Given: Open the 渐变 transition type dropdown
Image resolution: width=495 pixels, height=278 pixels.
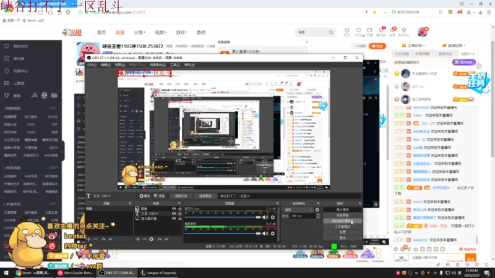Looking at the screenshot, I should coord(298,210).
